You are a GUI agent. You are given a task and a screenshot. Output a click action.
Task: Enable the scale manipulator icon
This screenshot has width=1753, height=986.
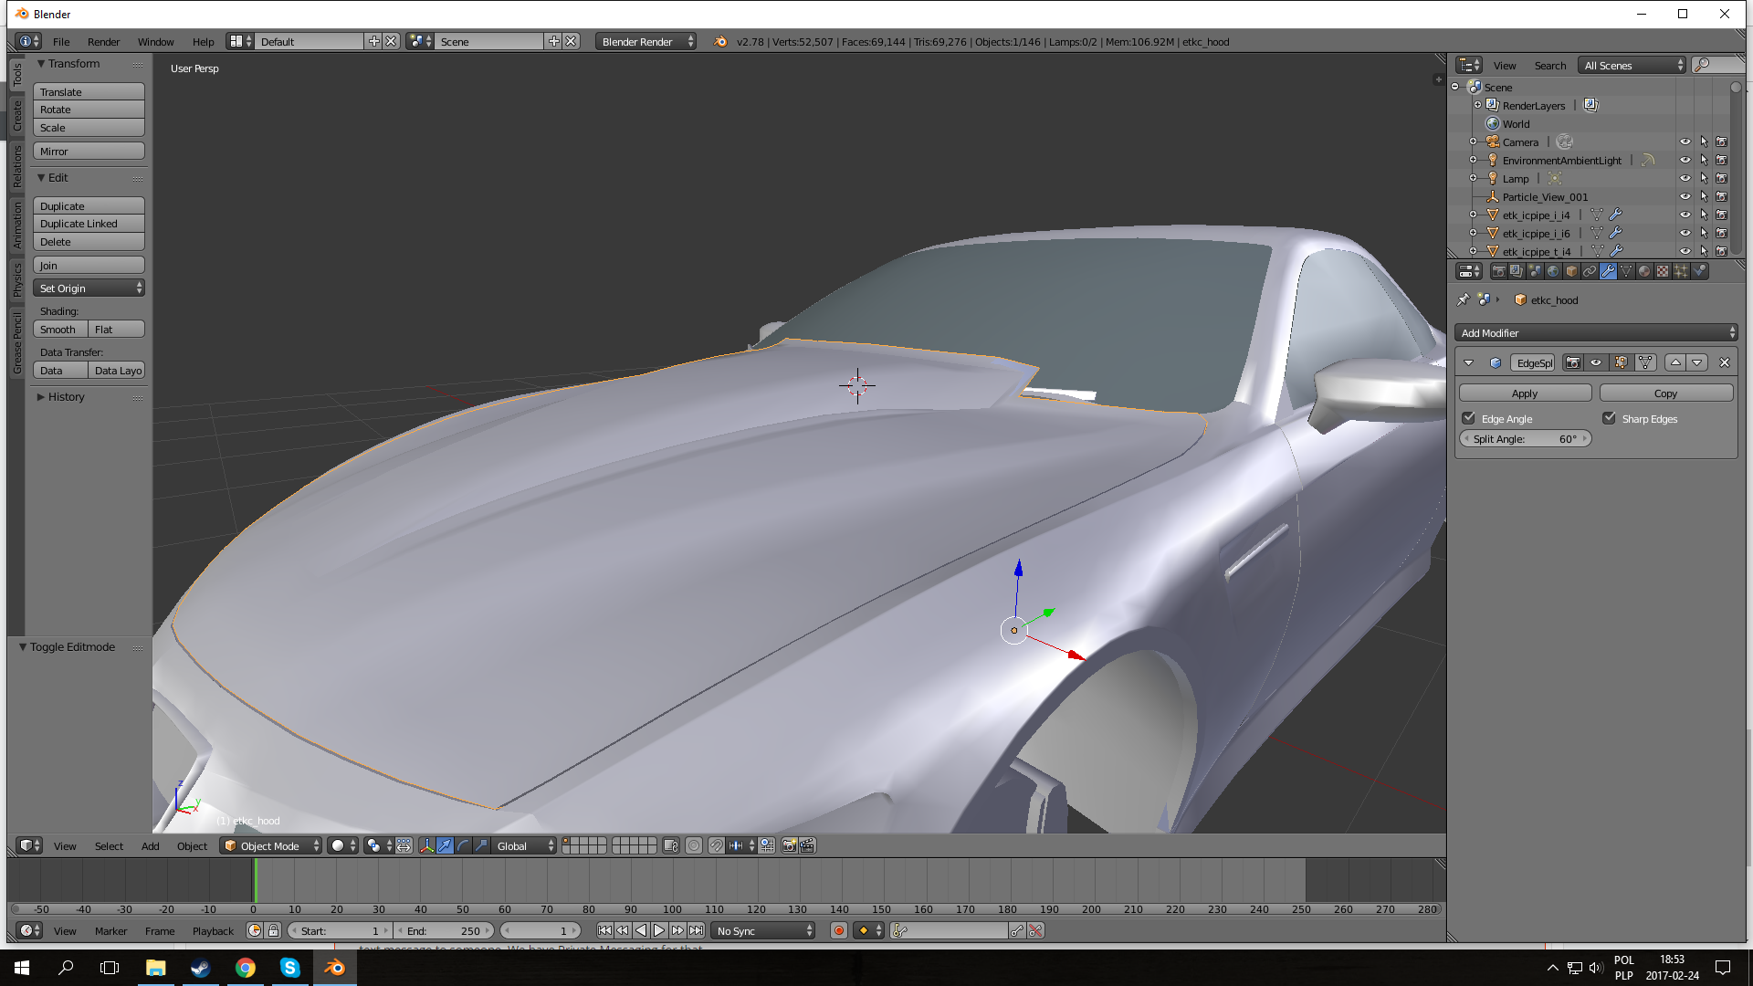481,845
